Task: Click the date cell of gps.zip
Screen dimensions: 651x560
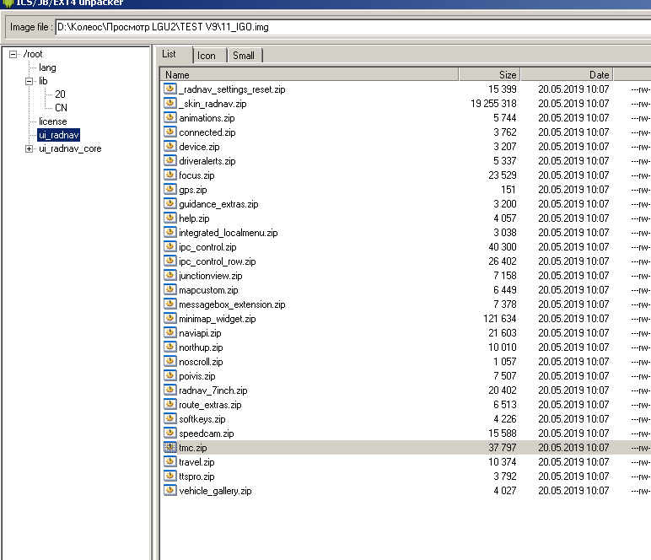Action: (x=573, y=190)
